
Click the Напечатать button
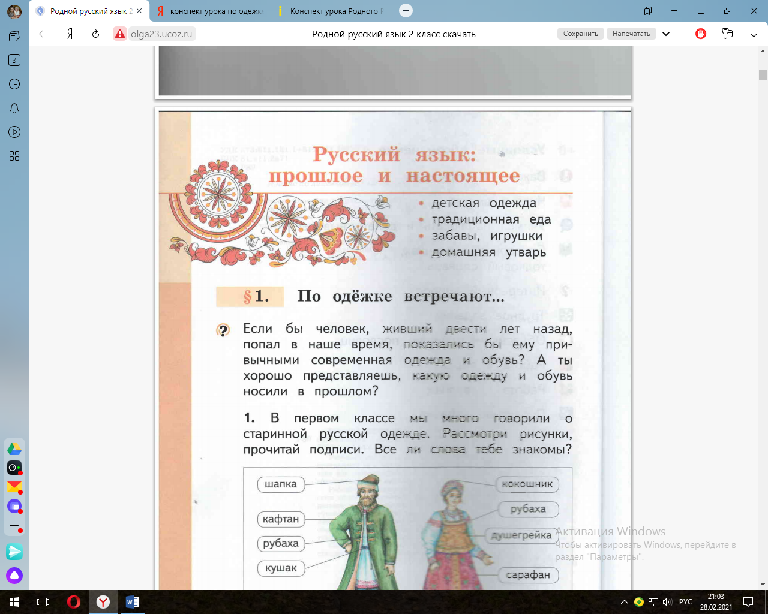coord(631,34)
